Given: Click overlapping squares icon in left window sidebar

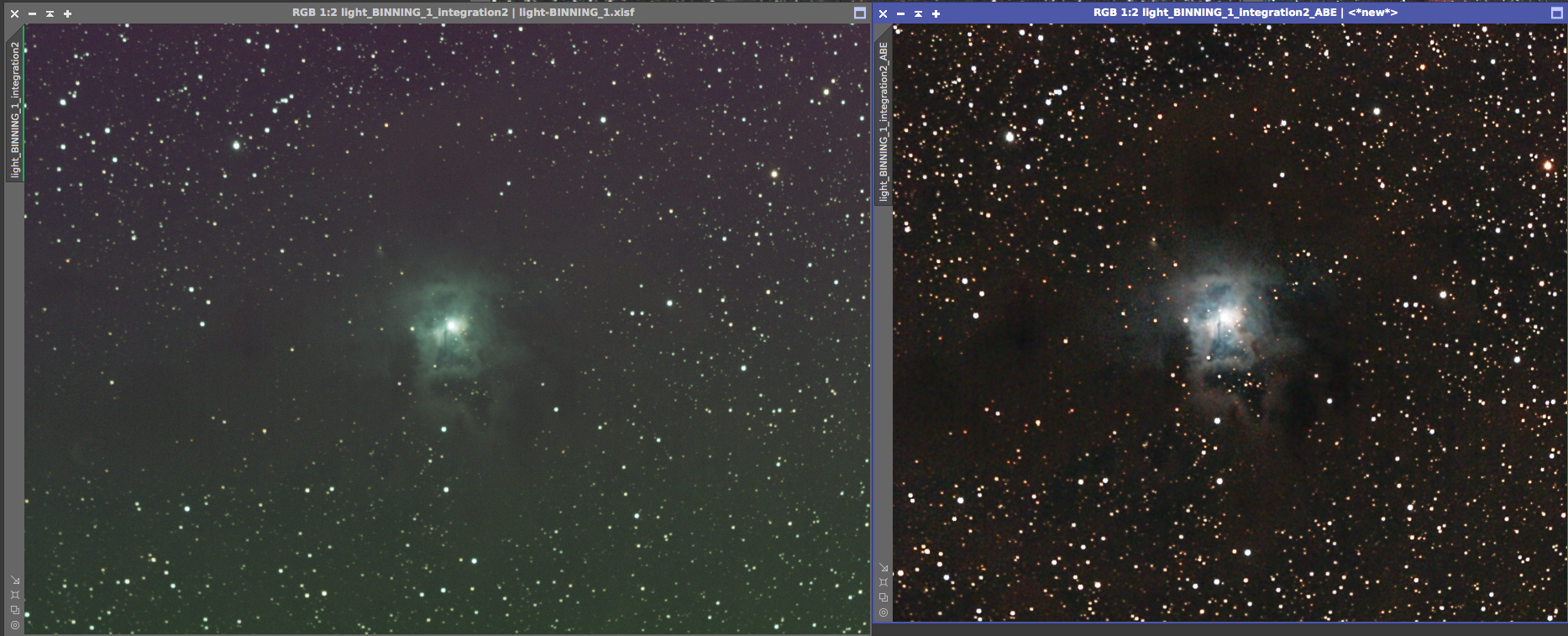Looking at the screenshot, I should coord(15,610).
